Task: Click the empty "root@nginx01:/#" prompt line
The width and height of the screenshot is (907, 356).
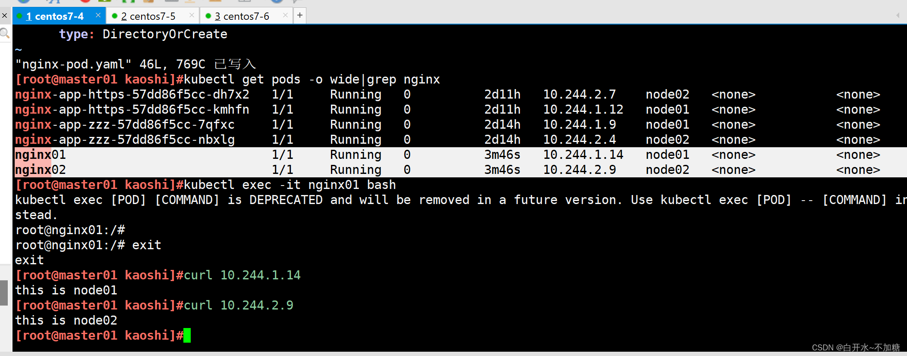Action: tap(70, 230)
